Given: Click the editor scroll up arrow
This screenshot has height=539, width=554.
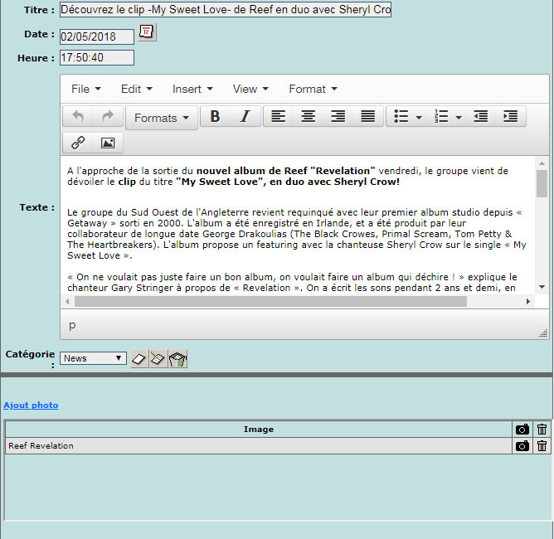Looking at the screenshot, I should pos(542,163).
